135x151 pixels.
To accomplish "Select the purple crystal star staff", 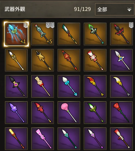I will pyautogui.click(x=16, y=113).
